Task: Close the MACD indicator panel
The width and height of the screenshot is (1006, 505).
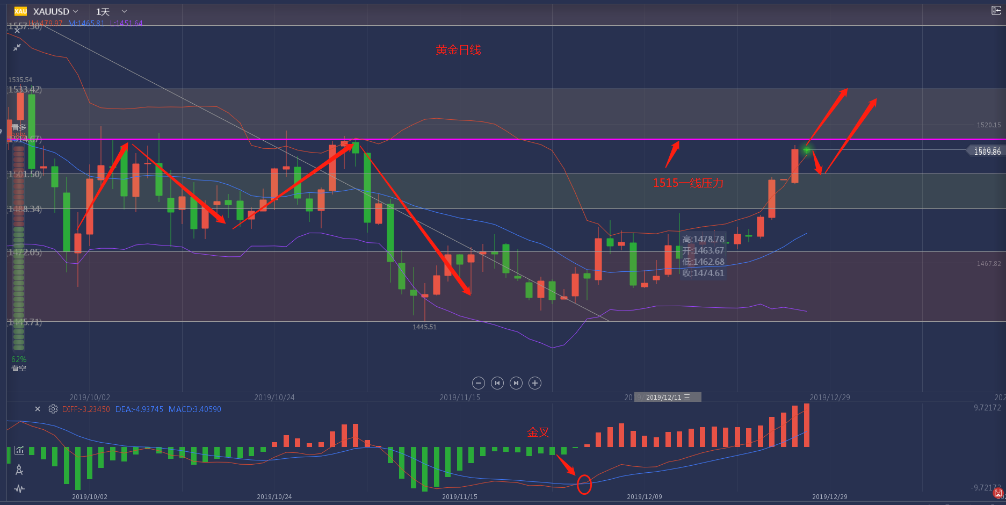Action: 38,409
